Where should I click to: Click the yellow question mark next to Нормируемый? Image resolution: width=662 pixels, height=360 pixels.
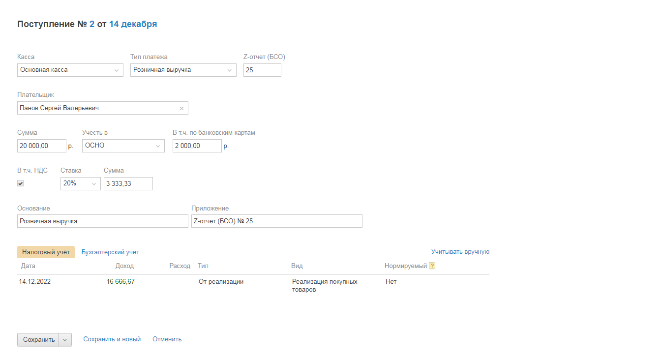[432, 266]
